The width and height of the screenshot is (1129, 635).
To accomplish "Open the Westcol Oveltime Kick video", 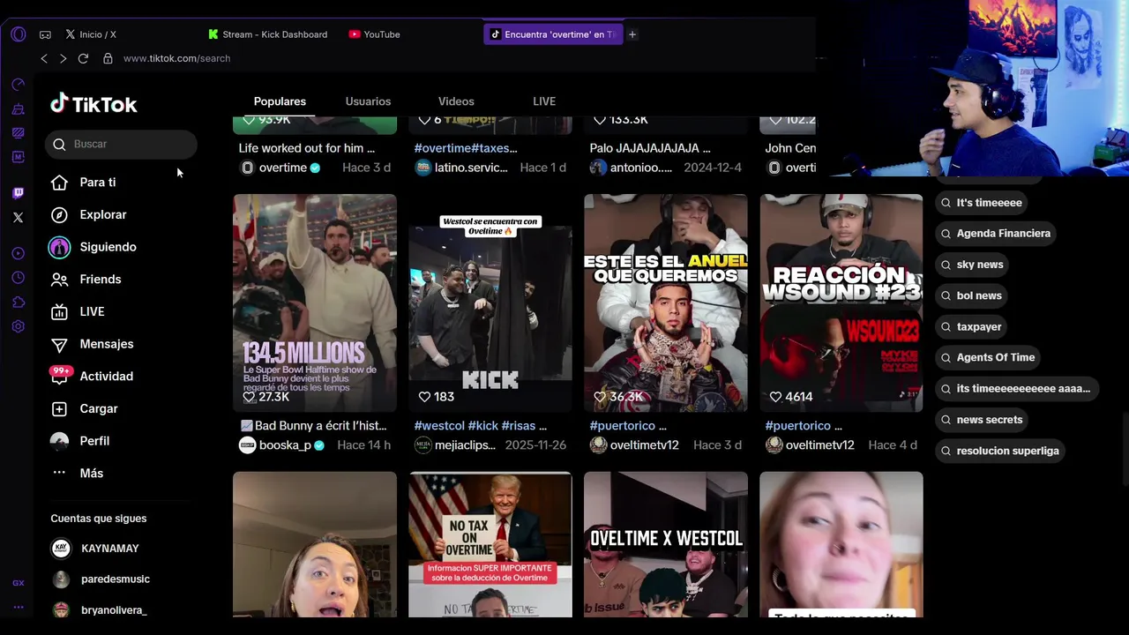I will [x=490, y=303].
